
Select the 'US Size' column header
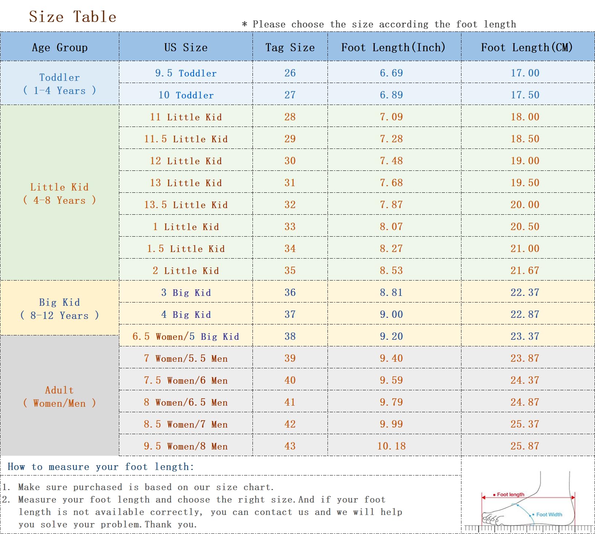(x=186, y=47)
